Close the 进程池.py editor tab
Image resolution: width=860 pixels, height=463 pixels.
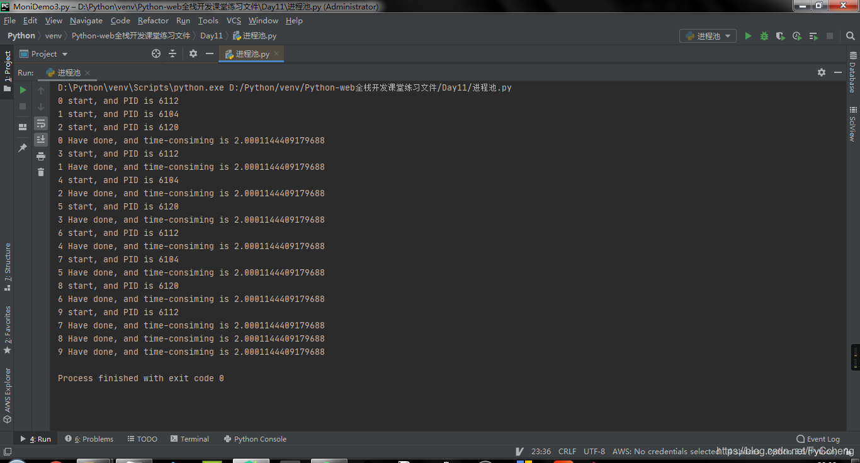pos(276,54)
